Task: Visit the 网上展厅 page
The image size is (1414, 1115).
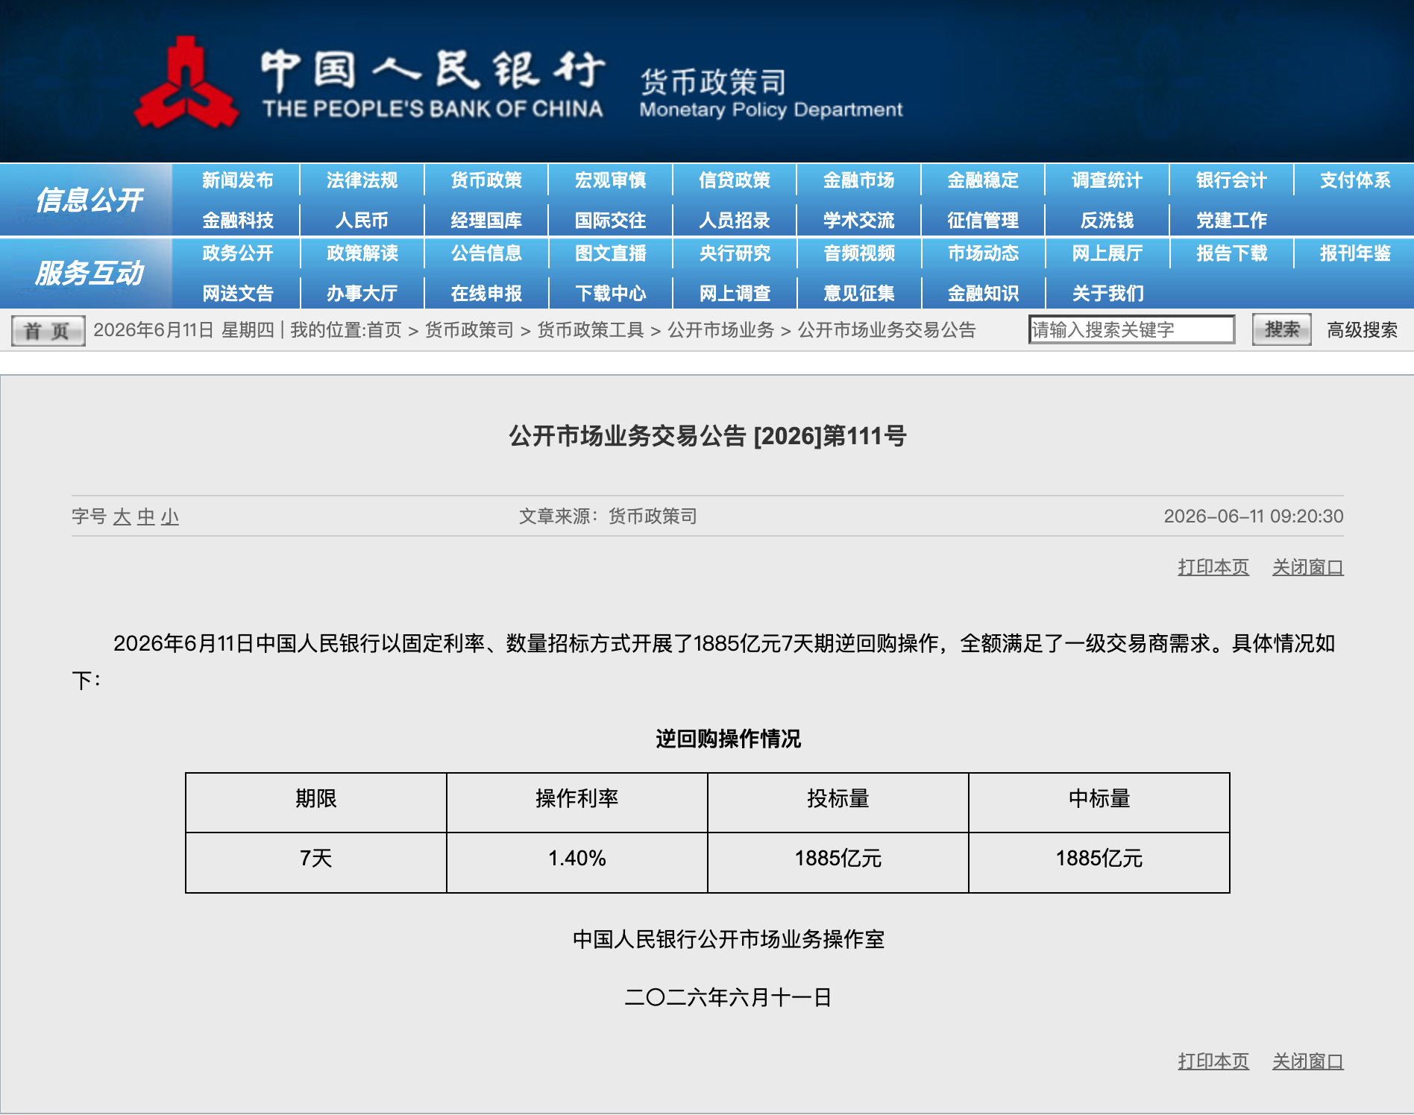Action: click(x=1107, y=253)
